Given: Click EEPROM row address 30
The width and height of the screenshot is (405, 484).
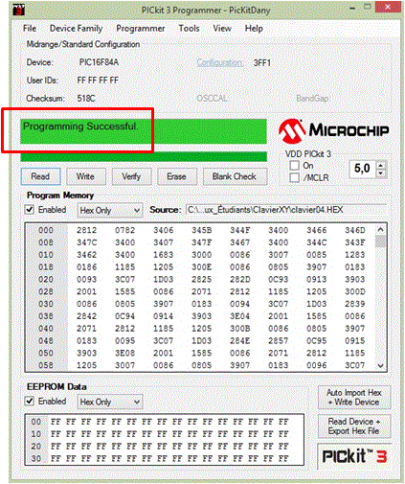Looking at the screenshot, I should pos(36,458).
